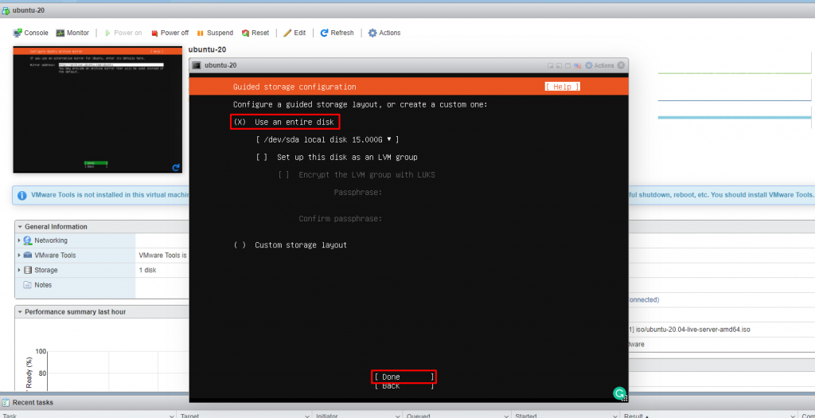
Task: Sort tasks by Result column
Action: click(x=633, y=416)
